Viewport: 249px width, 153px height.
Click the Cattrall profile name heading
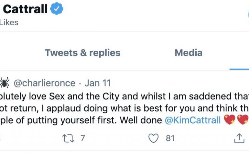pos(25,9)
